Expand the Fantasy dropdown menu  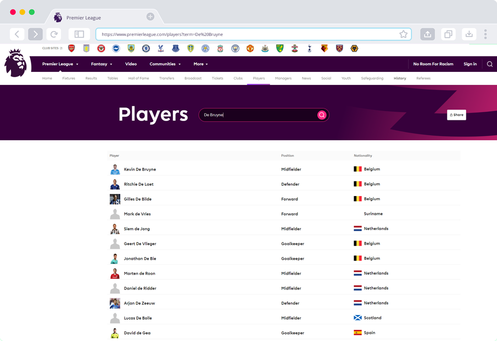(x=102, y=64)
